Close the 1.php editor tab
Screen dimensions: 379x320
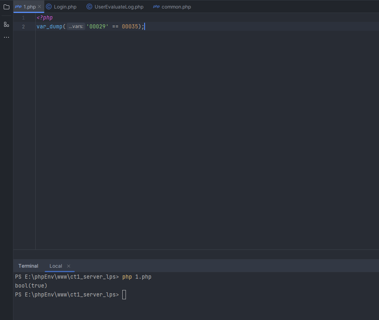(x=39, y=6)
